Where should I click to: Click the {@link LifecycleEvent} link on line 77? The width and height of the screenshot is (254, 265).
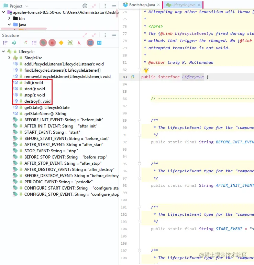[185, 33]
